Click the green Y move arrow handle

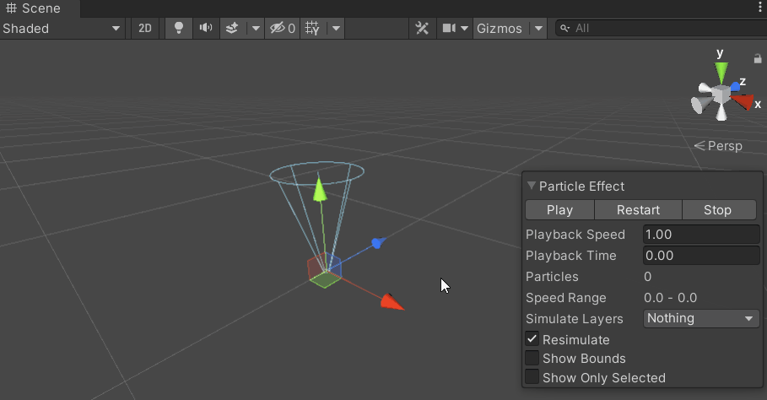320,190
